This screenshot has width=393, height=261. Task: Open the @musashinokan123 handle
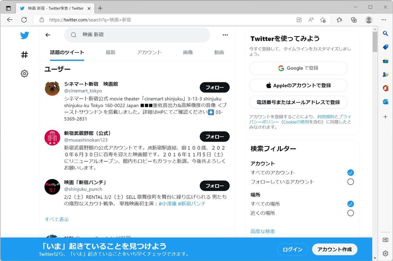86,140
